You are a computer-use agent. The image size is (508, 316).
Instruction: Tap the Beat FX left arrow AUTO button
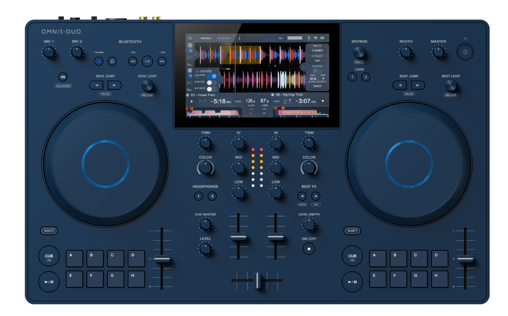(x=302, y=196)
